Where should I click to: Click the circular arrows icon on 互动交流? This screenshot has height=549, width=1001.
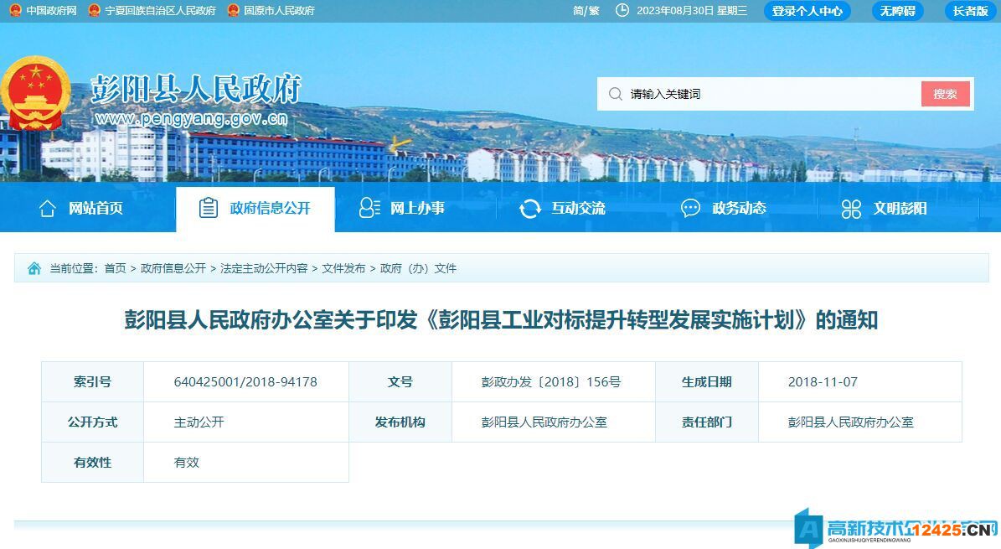coord(529,209)
